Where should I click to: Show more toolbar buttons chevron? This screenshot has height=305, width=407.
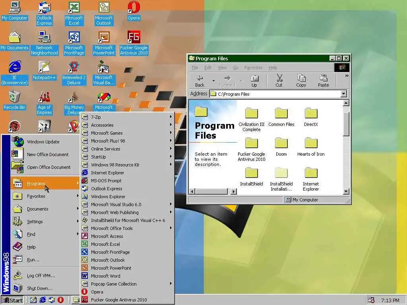coord(347,76)
